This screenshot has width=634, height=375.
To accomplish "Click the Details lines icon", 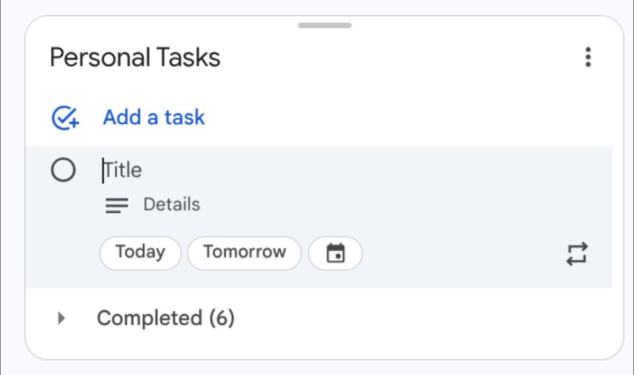I will 116,205.
